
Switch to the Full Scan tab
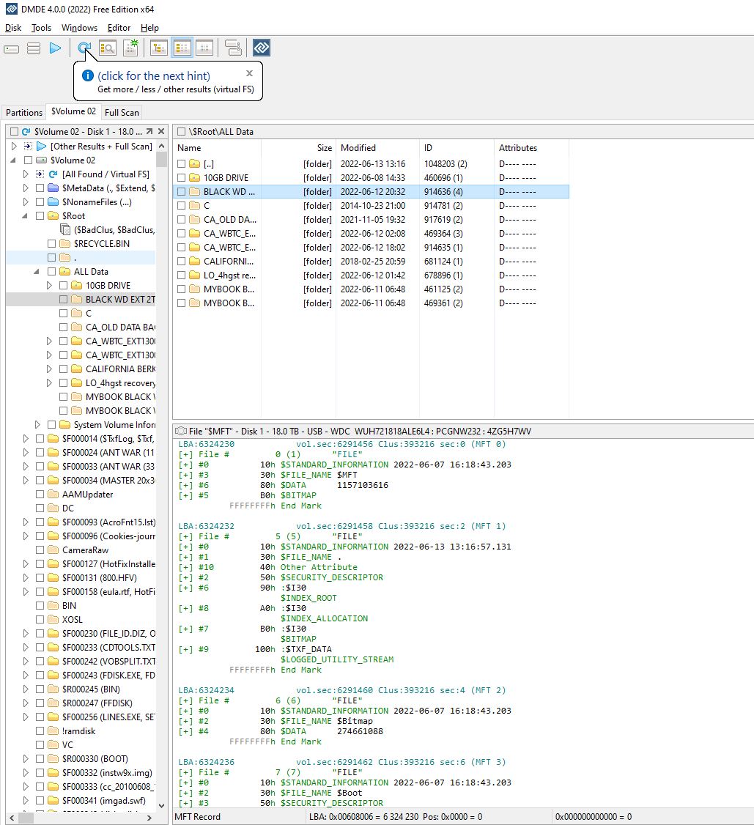point(122,113)
